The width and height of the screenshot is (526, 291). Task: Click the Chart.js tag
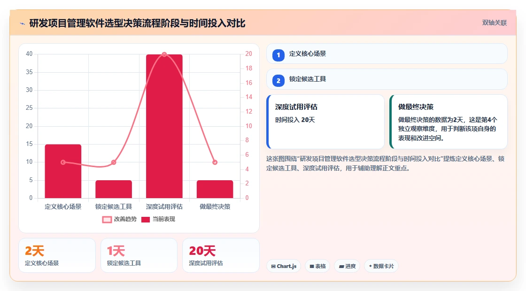[x=284, y=266]
